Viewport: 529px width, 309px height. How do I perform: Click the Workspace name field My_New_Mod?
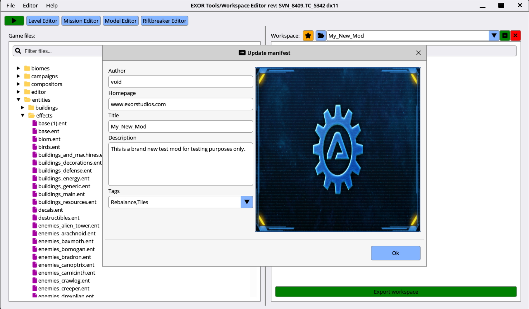click(x=408, y=36)
